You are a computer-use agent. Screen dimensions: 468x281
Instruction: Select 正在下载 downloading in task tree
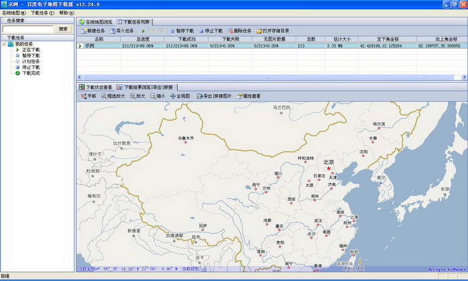31,50
